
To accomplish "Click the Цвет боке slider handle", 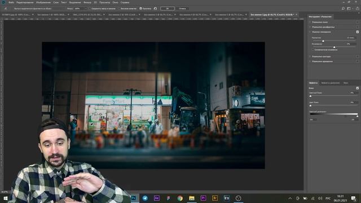I will click(310, 105).
